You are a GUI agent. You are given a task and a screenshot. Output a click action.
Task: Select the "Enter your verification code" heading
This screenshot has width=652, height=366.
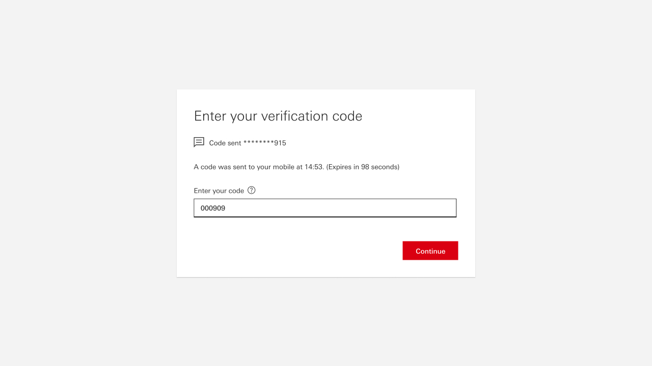point(278,116)
